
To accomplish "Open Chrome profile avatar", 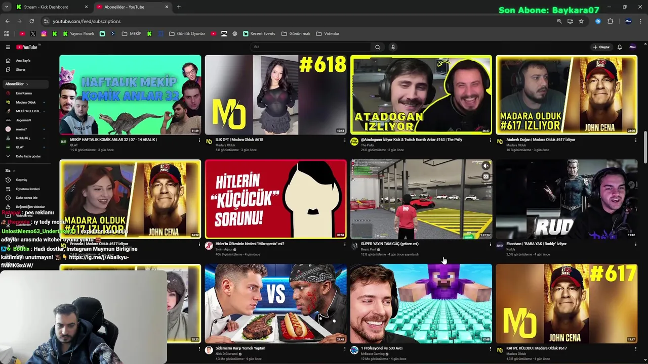I will 628,21.
